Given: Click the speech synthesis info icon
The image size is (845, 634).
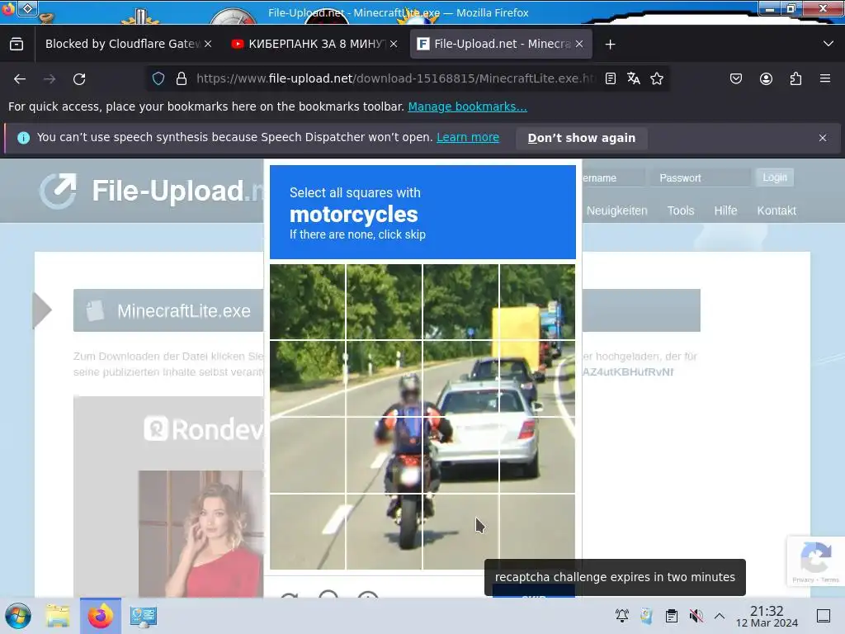Looking at the screenshot, I should pyautogui.click(x=23, y=138).
